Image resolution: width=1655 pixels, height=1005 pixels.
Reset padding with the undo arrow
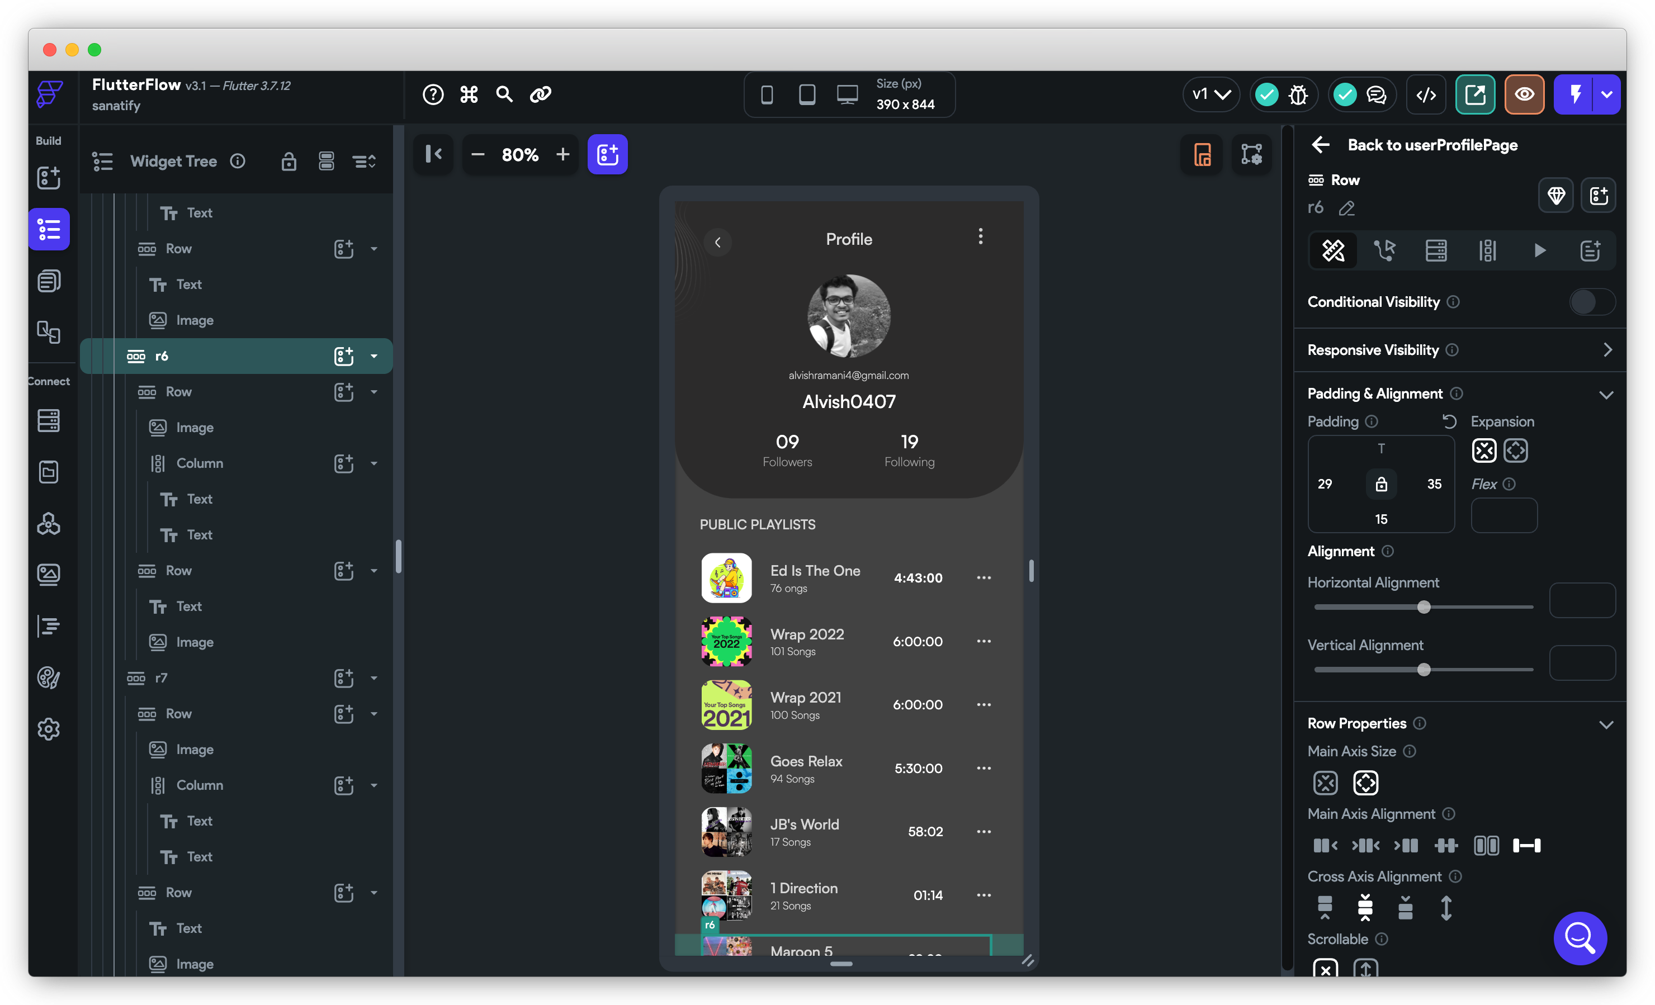point(1449,421)
